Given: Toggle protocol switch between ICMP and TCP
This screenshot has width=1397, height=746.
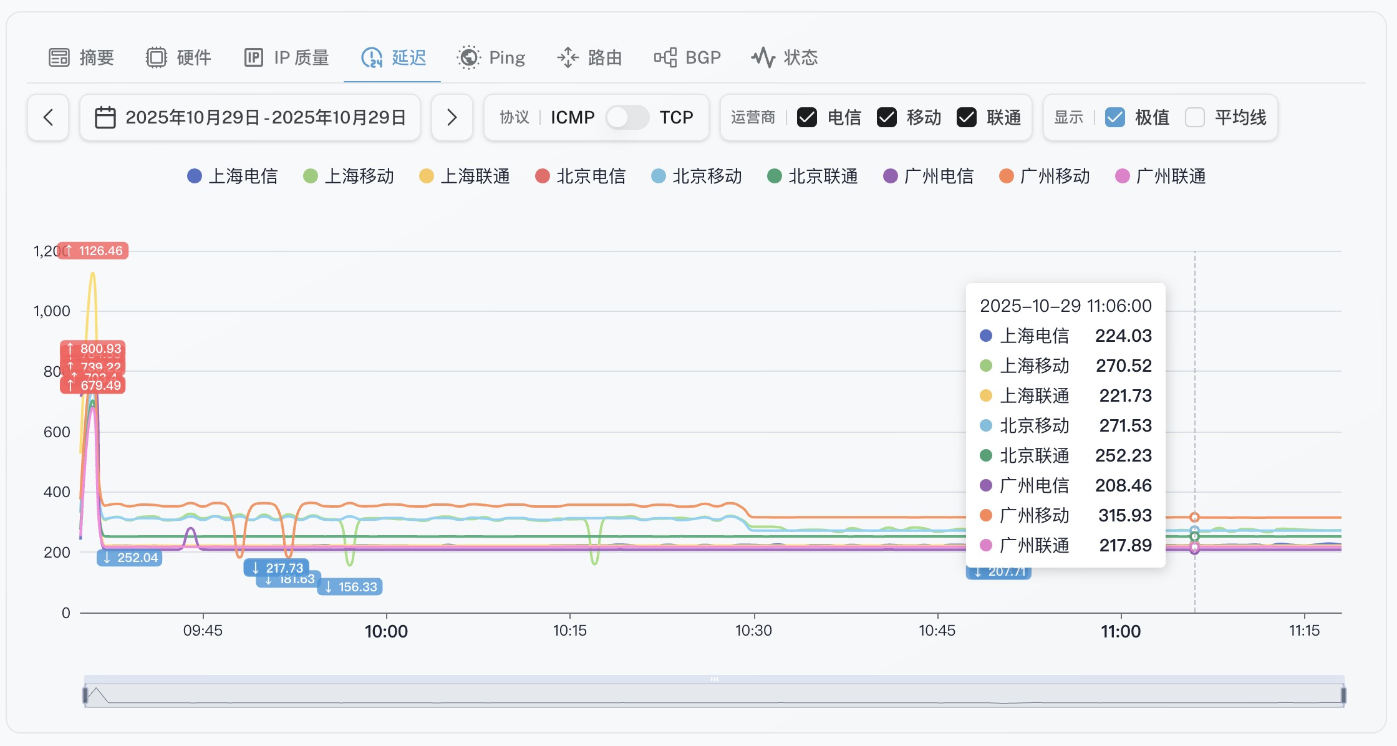Looking at the screenshot, I should (x=627, y=117).
